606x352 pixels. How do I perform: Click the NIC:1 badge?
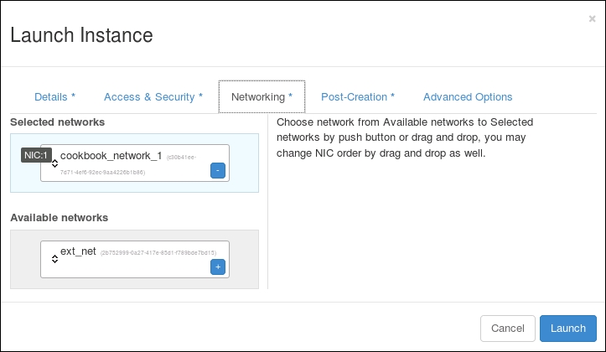pyautogui.click(x=36, y=155)
